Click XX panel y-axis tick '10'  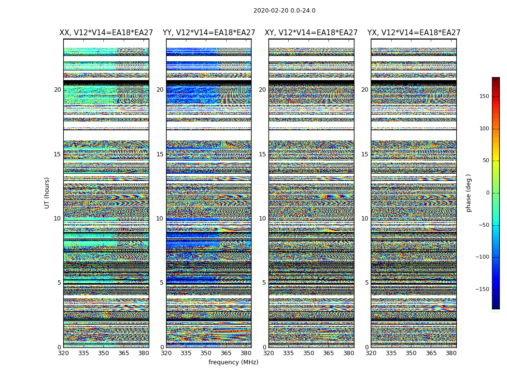(x=57, y=219)
